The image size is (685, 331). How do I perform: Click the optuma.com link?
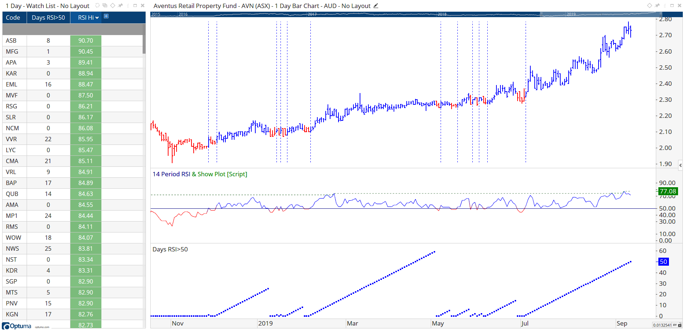click(x=42, y=327)
